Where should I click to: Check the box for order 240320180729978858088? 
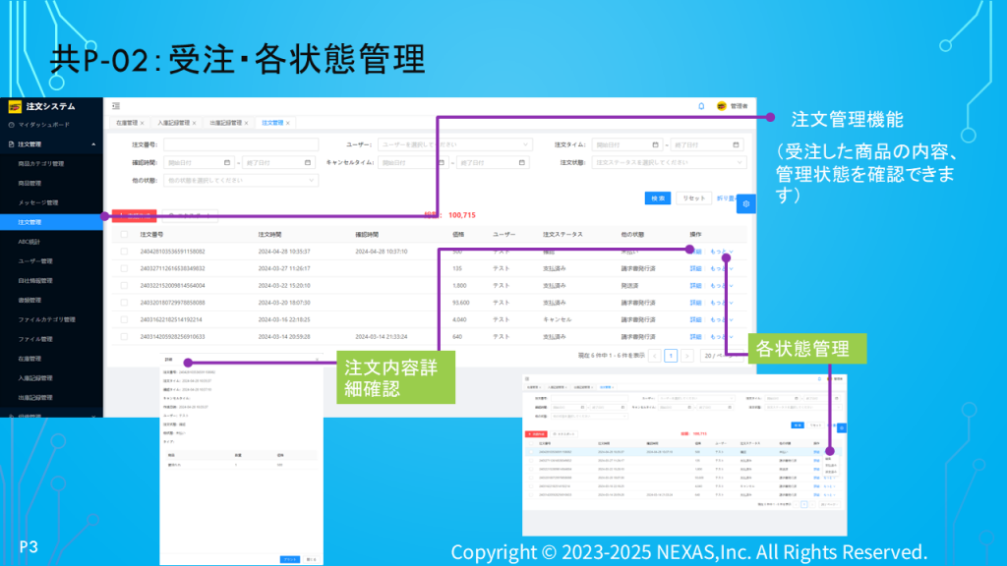click(x=124, y=303)
